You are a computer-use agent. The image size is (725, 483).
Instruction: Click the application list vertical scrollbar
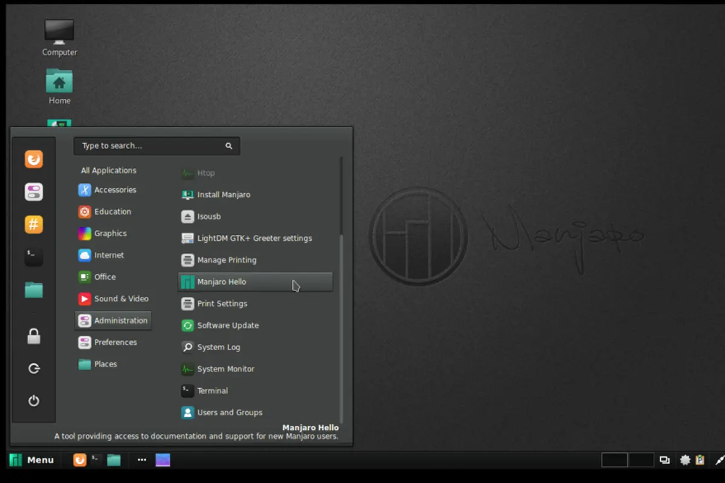pos(341,326)
